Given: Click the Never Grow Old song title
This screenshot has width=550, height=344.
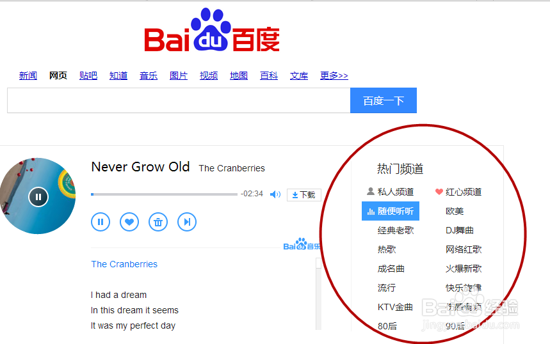Looking at the screenshot, I should [x=140, y=167].
